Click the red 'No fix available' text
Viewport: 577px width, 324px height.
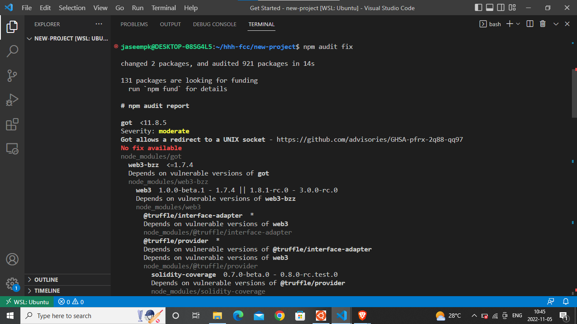[151, 148]
